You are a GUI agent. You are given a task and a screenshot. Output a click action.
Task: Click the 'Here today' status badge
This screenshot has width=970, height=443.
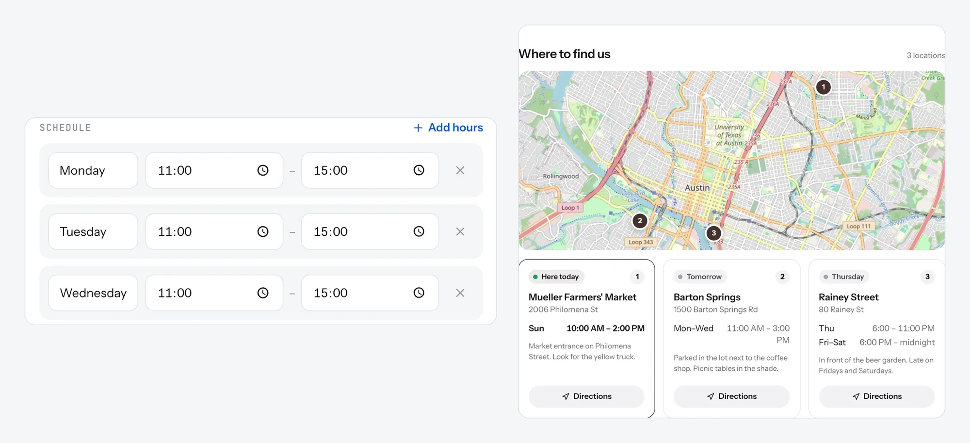[x=556, y=277]
